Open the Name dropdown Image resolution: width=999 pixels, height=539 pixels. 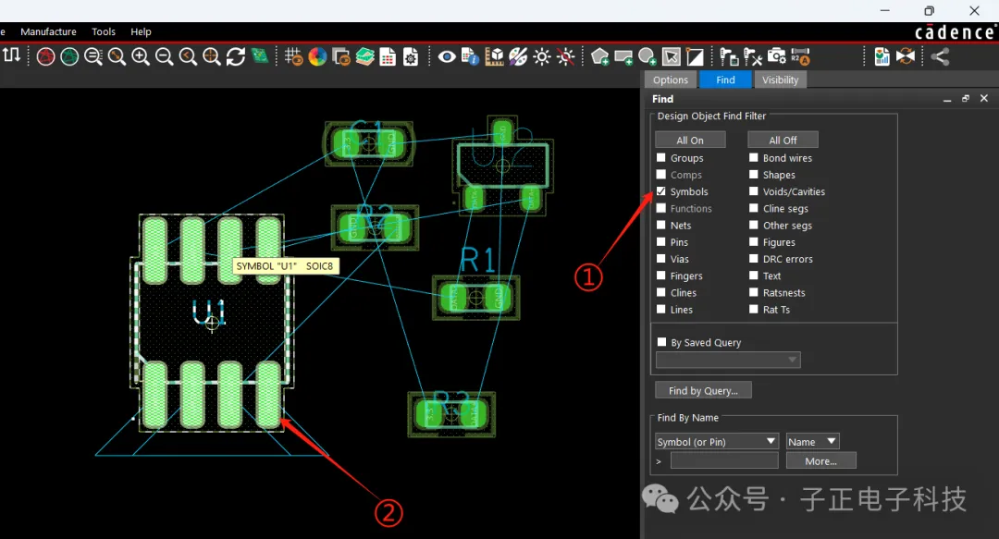pyautogui.click(x=812, y=442)
